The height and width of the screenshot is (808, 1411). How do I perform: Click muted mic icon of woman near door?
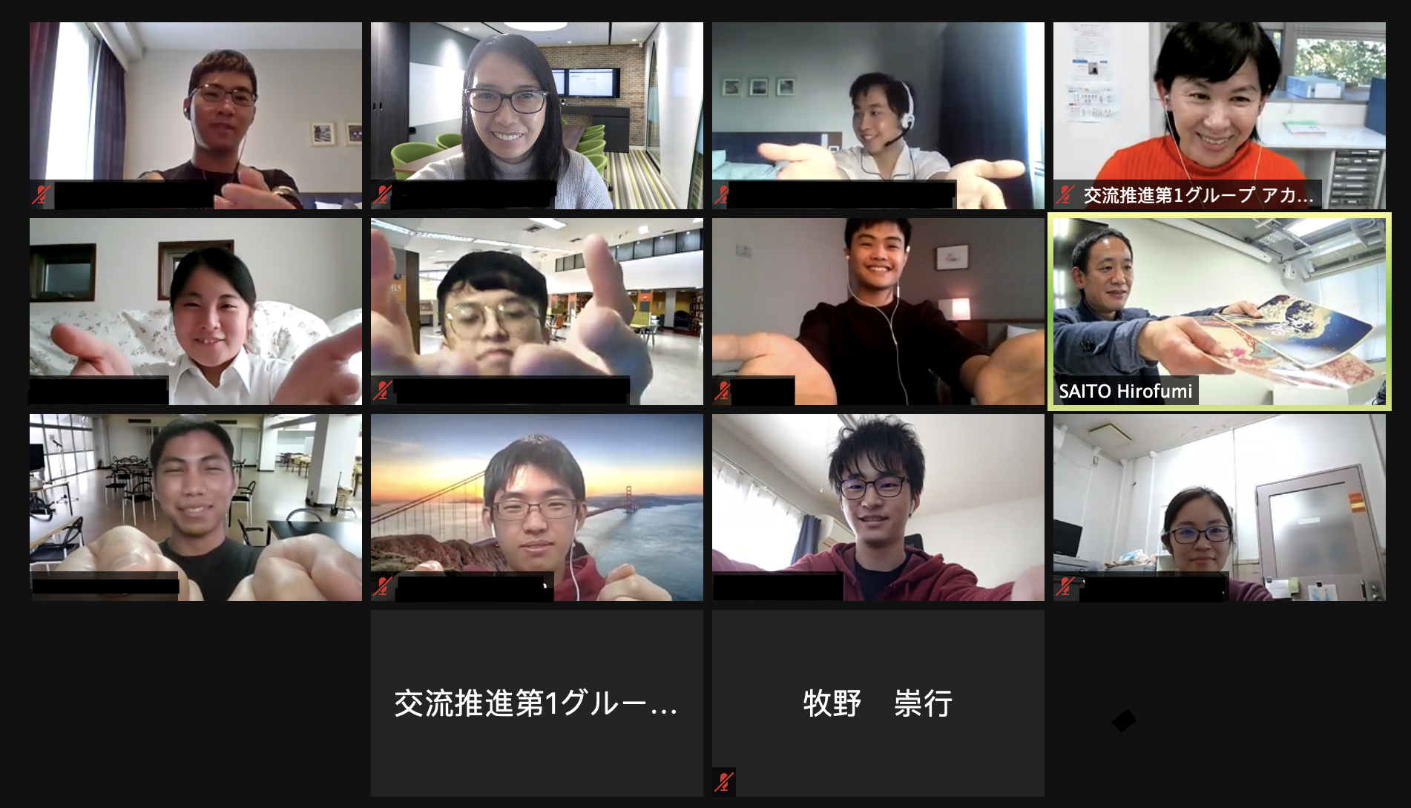1065,587
